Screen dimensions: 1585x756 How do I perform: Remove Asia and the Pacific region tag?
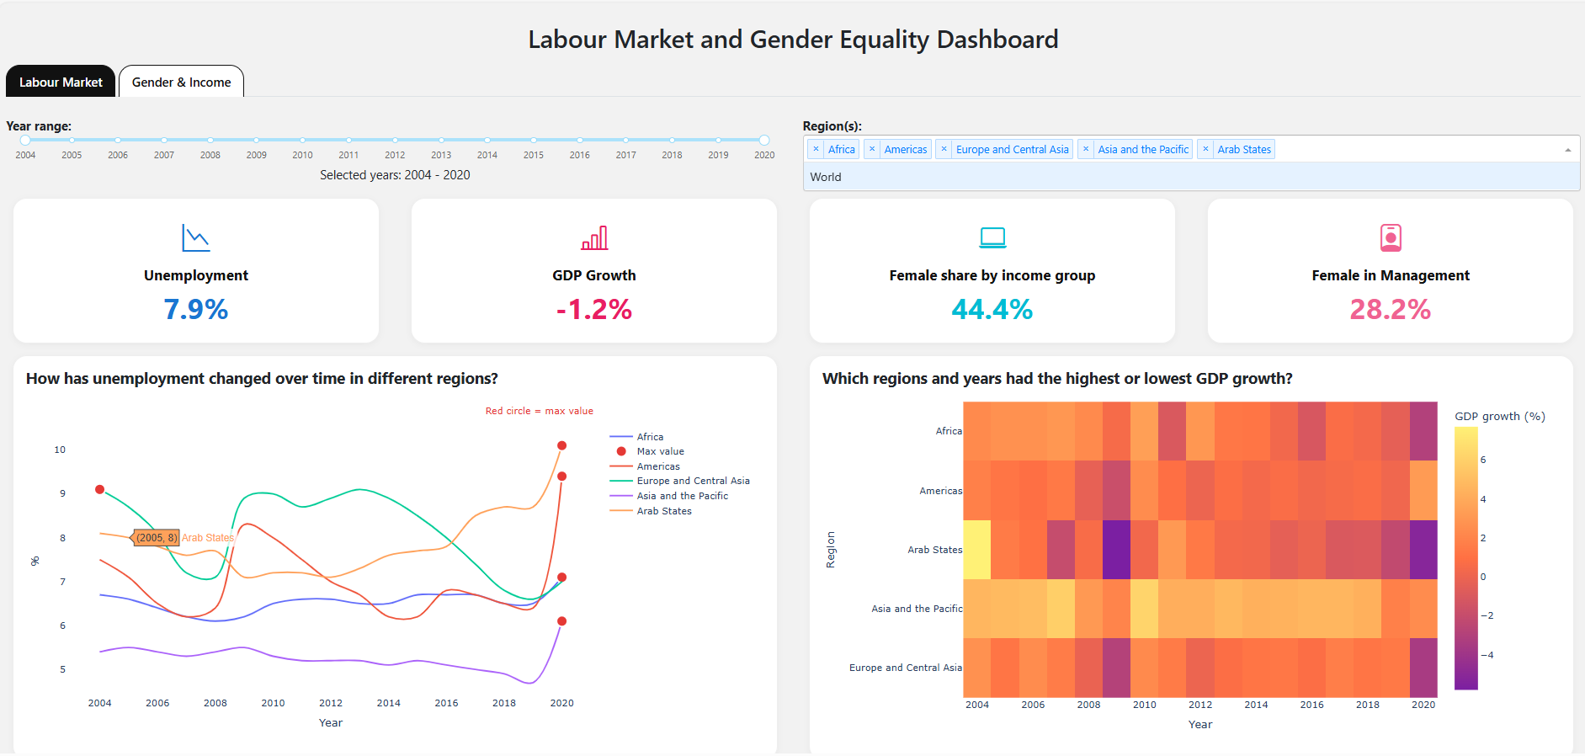1086,149
